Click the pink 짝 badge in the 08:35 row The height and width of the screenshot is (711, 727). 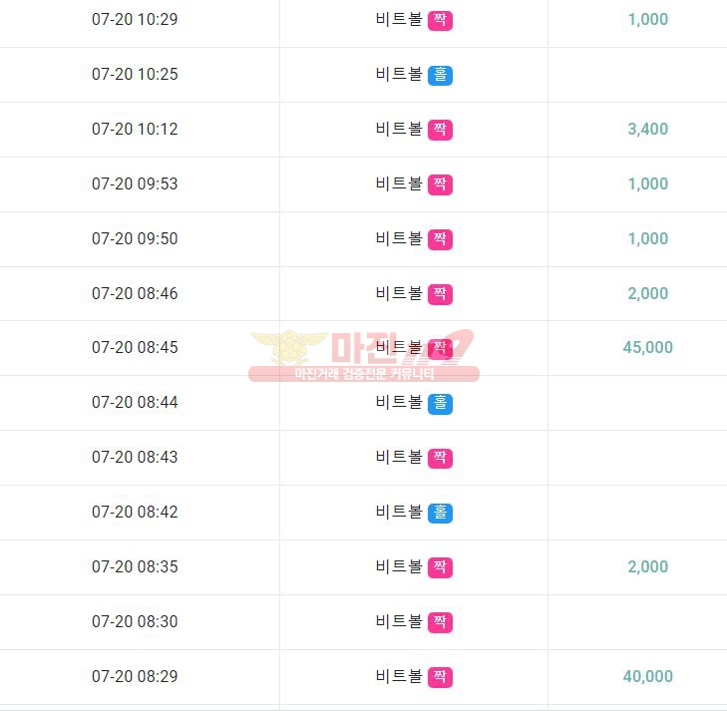point(440,567)
